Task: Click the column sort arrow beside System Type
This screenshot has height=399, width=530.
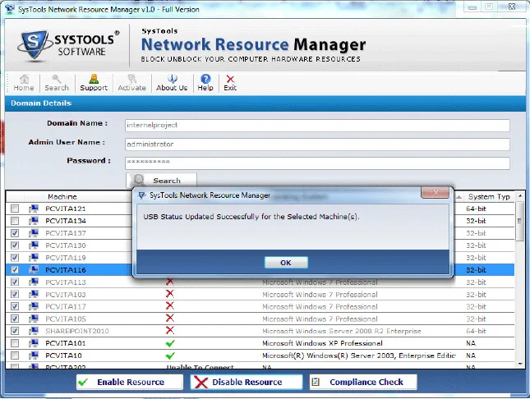Action: click(459, 197)
